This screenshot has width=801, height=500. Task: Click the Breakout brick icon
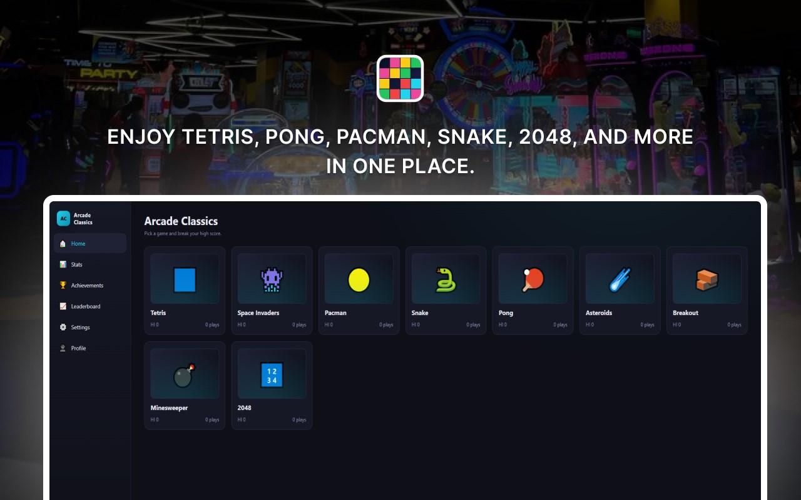pos(707,280)
